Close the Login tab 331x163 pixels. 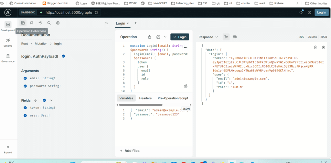pyautogui.click(x=128, y=23)
